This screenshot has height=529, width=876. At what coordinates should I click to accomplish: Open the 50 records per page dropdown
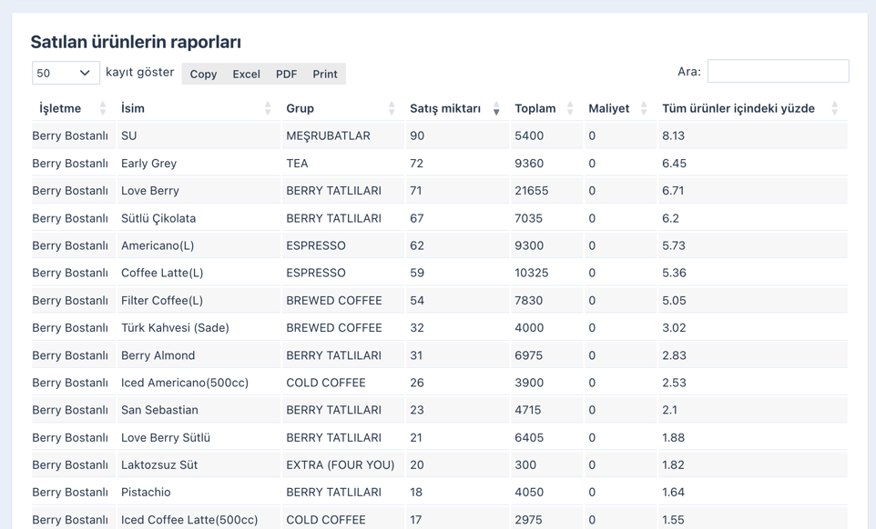point(66,73)
